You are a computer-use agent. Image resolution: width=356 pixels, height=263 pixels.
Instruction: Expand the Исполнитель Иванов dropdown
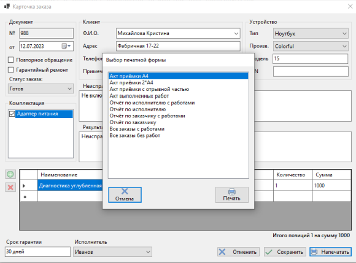[x=112, y=252]
